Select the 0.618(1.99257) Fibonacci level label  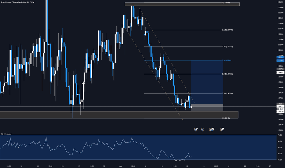[x=227, y=74]
